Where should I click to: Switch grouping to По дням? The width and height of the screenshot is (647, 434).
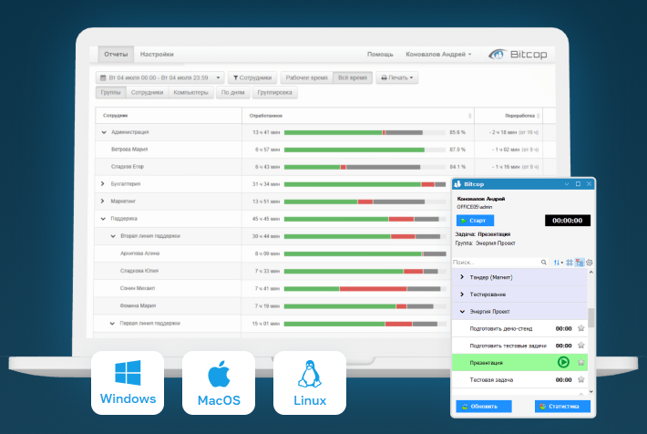point(232,92)
